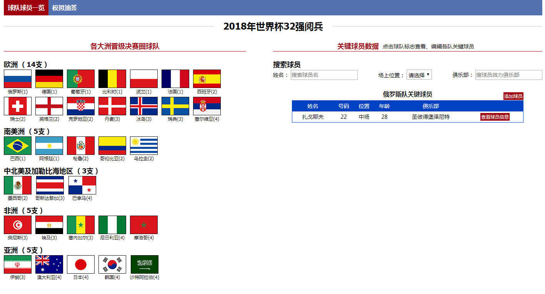The image size is (545, 294).
Task: Focus the 俱乐部 search field
Action: (x=509, y=75)
